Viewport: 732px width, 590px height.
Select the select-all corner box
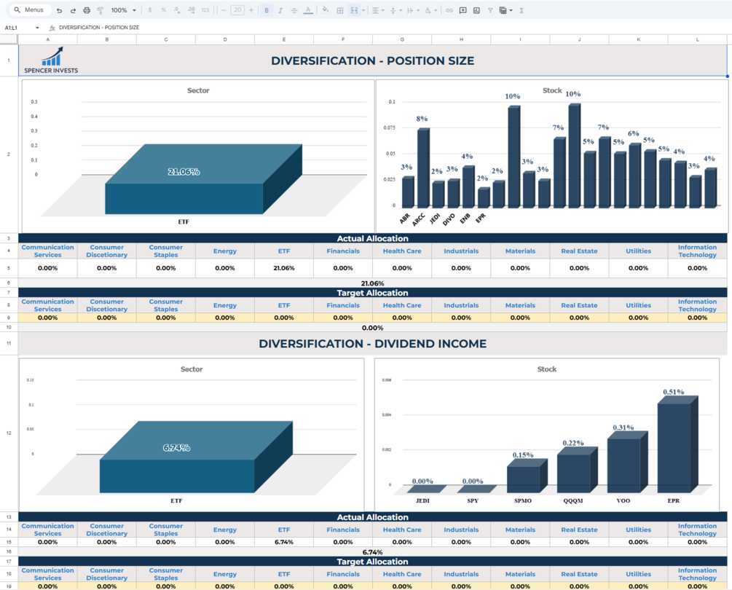click(9, 39)
